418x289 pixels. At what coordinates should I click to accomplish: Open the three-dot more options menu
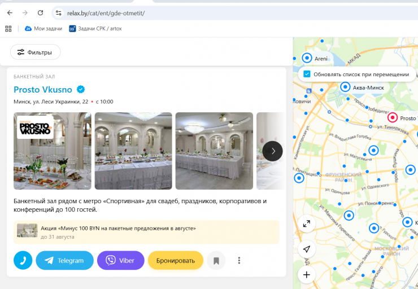[239, 261]
